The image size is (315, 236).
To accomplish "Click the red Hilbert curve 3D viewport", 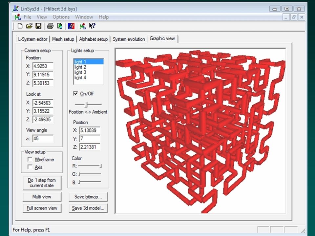I will coord(200,131).
